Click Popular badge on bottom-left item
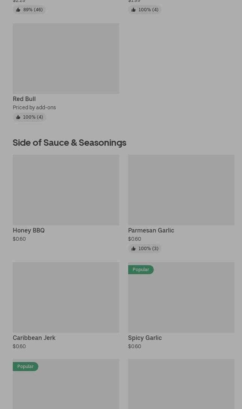The height and width of the screenshot is (409, 242). [x=26, y=367]
